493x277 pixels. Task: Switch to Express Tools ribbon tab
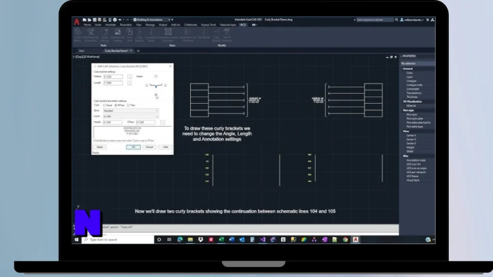(x=208, y=25)
